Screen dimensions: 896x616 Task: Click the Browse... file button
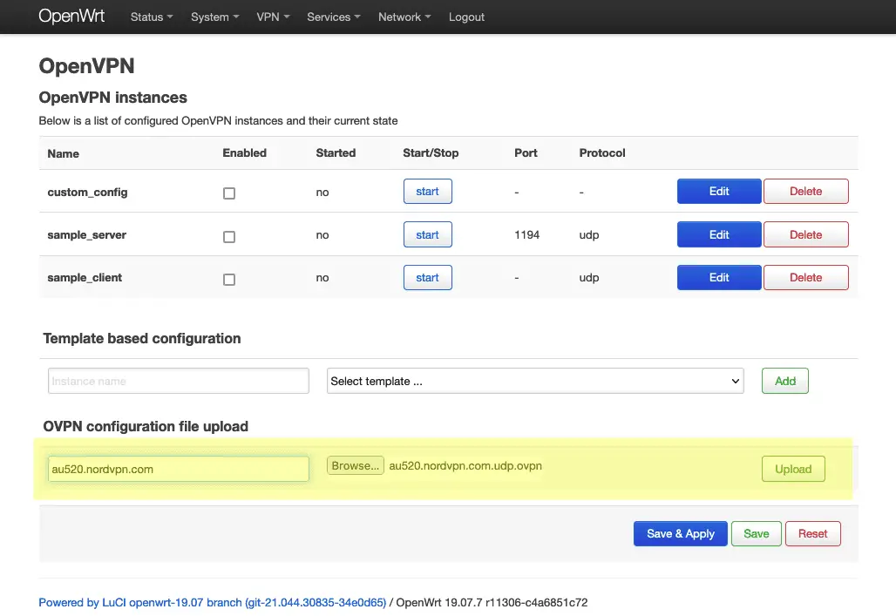(x=356, y=466)
